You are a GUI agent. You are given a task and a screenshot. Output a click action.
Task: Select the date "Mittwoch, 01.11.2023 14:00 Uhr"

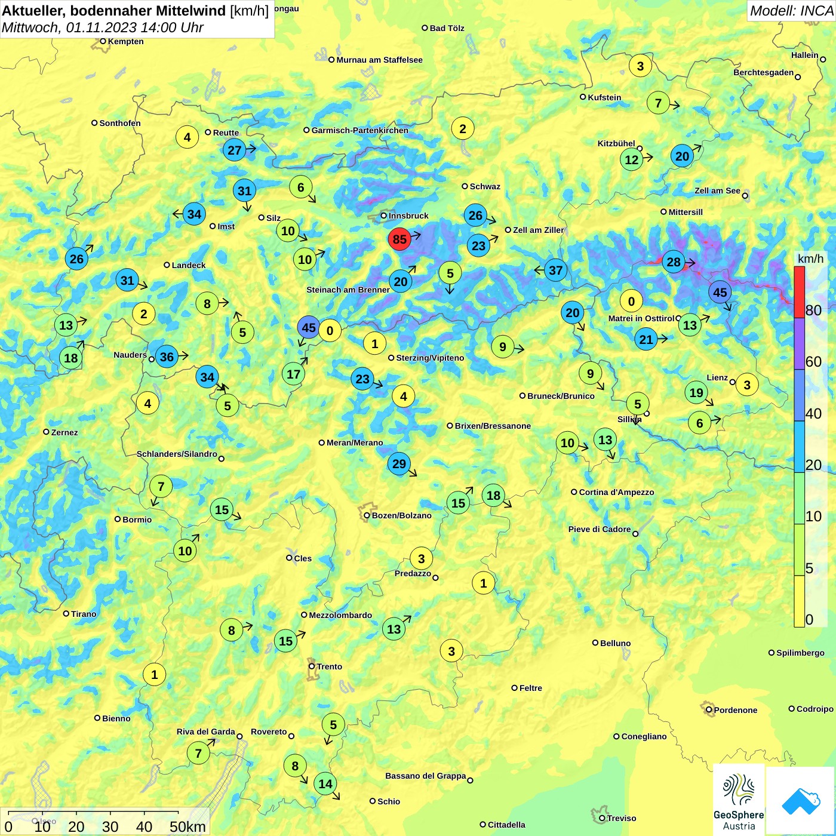tap(103, 27)
